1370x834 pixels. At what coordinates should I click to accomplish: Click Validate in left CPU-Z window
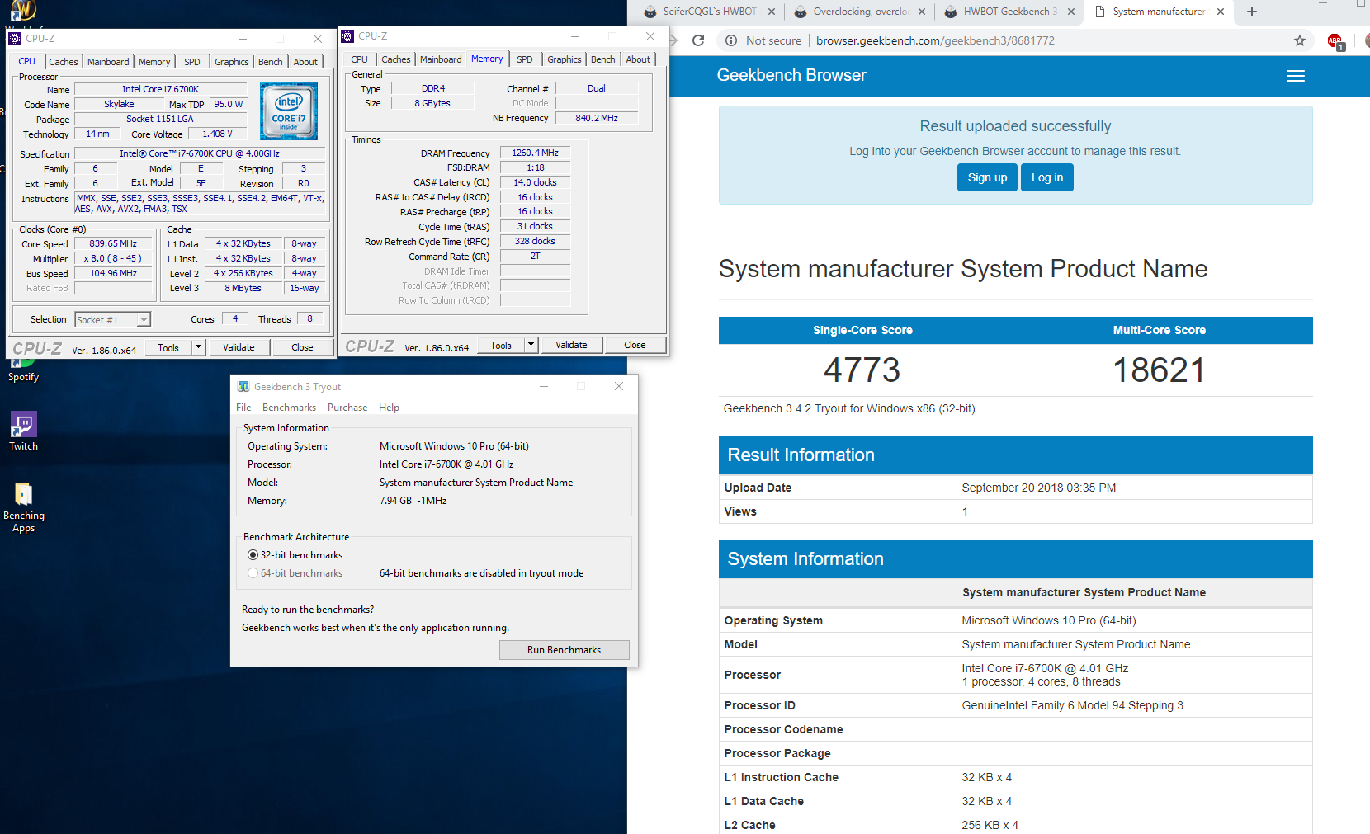[x=239, y=347]
